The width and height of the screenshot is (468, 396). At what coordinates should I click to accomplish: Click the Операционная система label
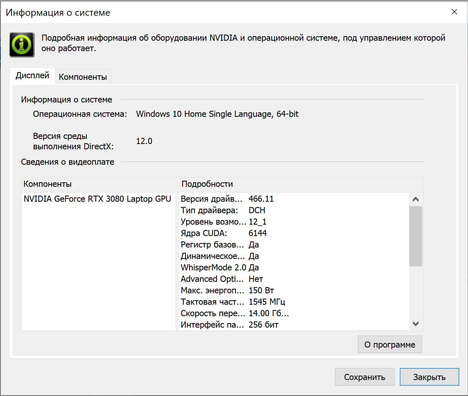(x=80, y=114)
